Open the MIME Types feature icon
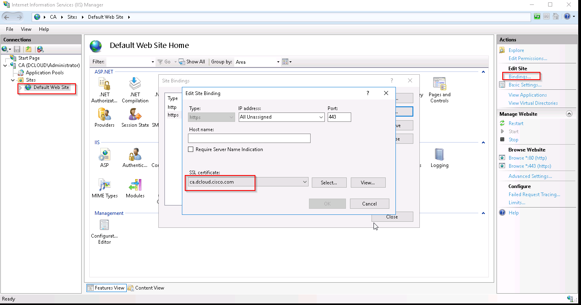The image size is (581, 305). coord(104,185)
